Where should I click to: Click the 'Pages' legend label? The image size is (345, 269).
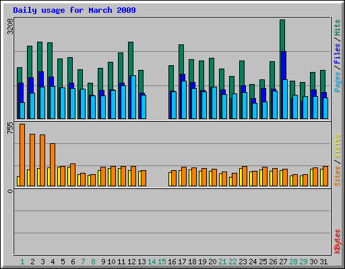(337, 82)
